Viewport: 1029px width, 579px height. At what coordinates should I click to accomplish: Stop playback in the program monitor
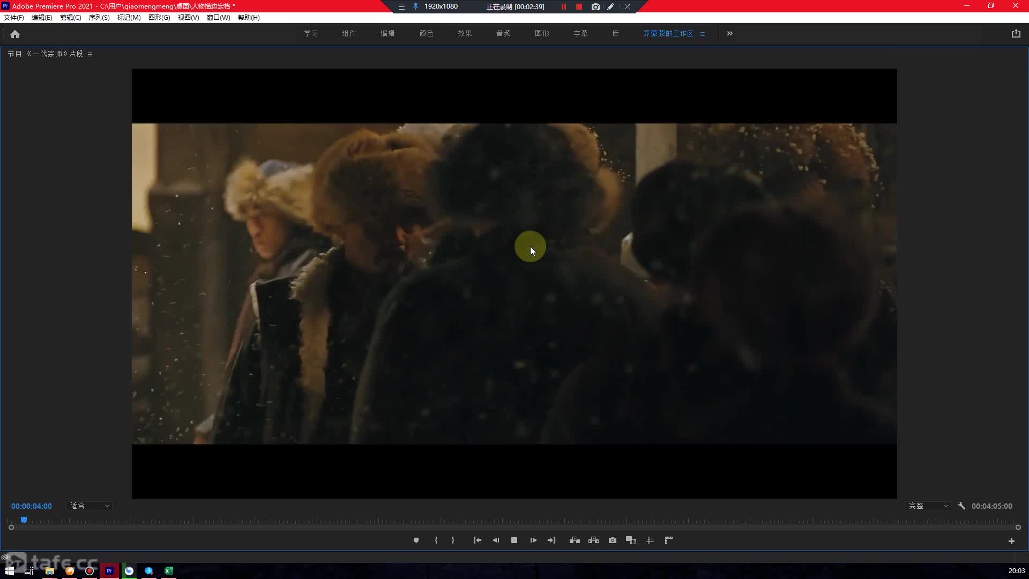click(x=514, y=540)
